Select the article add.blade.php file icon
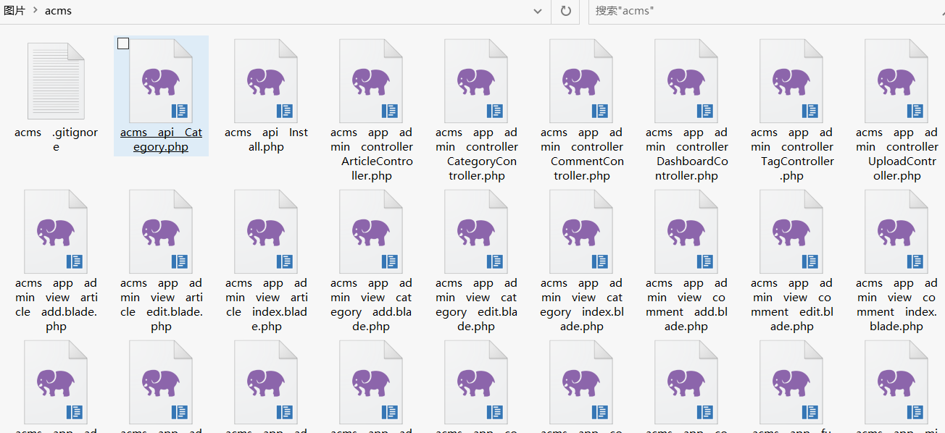 pyautogui.click(x=56, y=231)
